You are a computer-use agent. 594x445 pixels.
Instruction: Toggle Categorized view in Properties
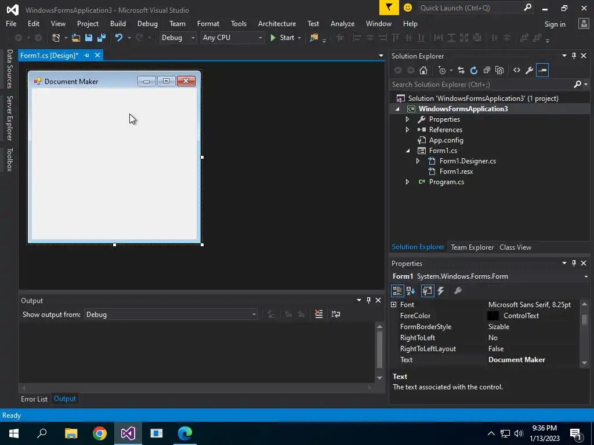[397, 291]
